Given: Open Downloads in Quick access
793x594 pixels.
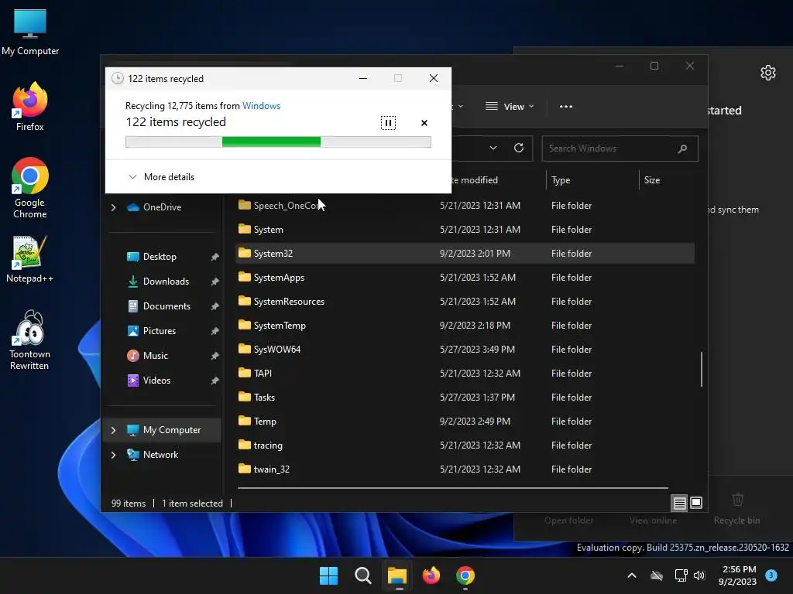Looking at the screenshot, I should pos(166,282).
